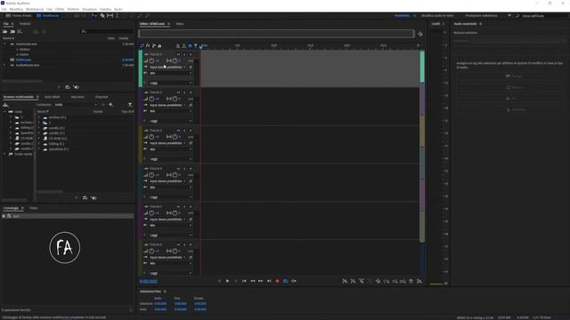This screenshot has height=320, width=570.
Task: Select the Slip tool in toolbar
Action: (110, 16)
